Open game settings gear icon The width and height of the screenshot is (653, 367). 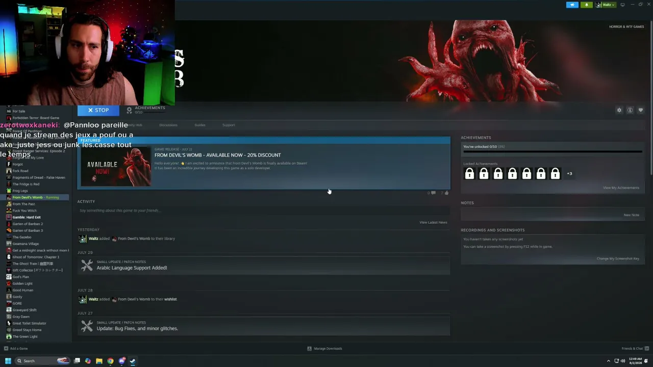click(619, 110)
